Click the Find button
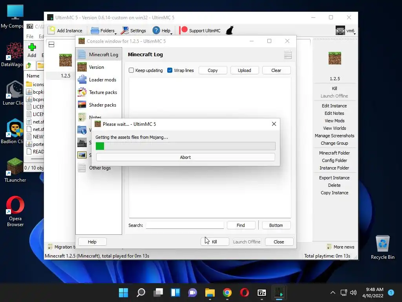402x302 pixels. pos(241,225)
